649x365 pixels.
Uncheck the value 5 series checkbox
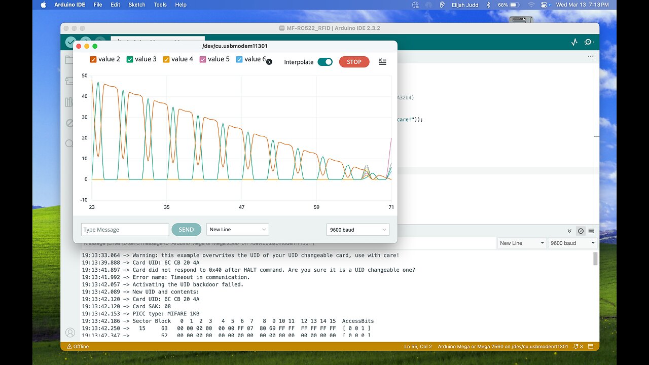click(203, 59)
